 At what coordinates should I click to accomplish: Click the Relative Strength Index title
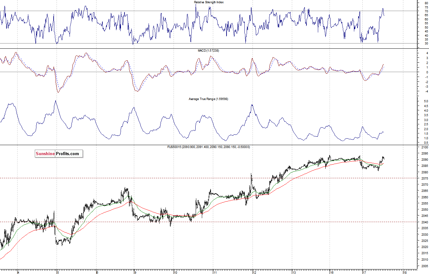pos(209,2)
